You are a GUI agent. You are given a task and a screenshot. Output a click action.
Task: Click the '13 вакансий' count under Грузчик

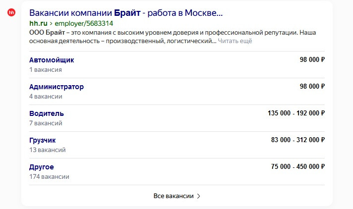click(47, 150)
